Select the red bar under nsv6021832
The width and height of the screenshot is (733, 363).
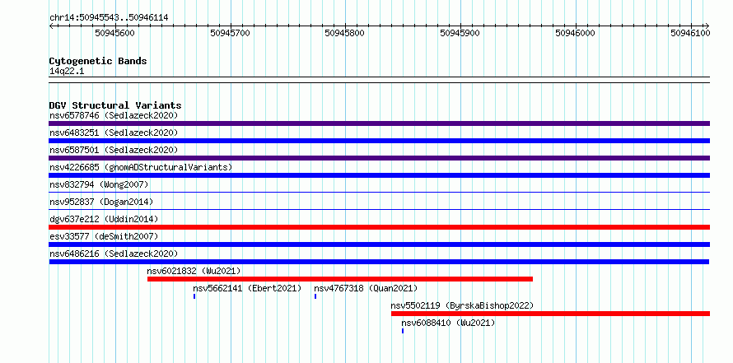coord(340,279)
